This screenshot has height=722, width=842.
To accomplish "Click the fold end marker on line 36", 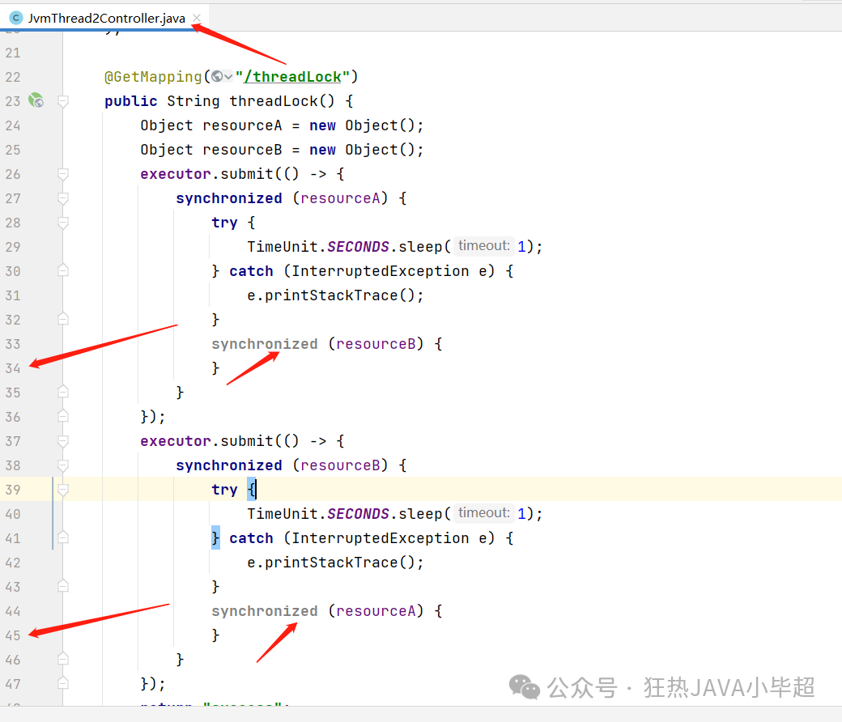I will pyautogui.click(x=63, y=416).
